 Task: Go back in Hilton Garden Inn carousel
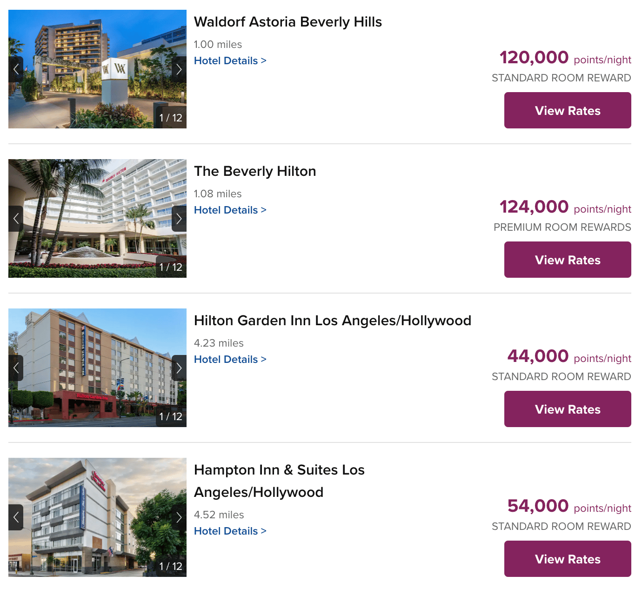pyautogui.click(x=16, y=368)
